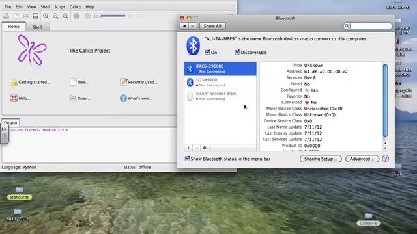Screen dimensions: 417x234
Task: Click the Sharing Setup... button
Action: tap(321, 159)
